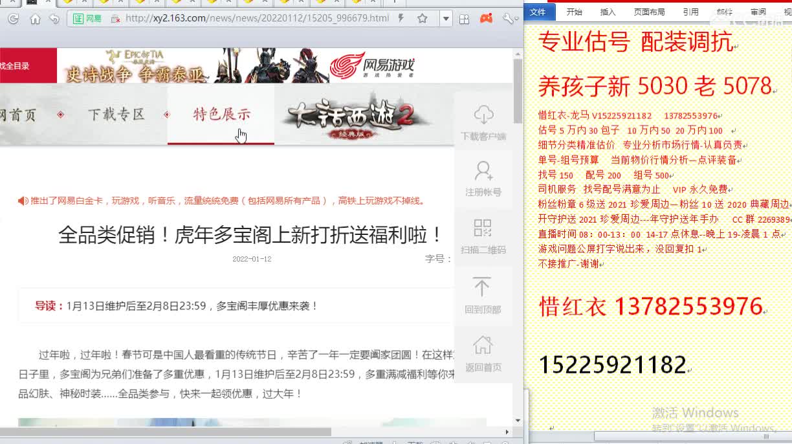This screenshot has width=792, height=444.
Task: Open the 插入 ribbon tab in Word
Action: [x=608, y=12]
